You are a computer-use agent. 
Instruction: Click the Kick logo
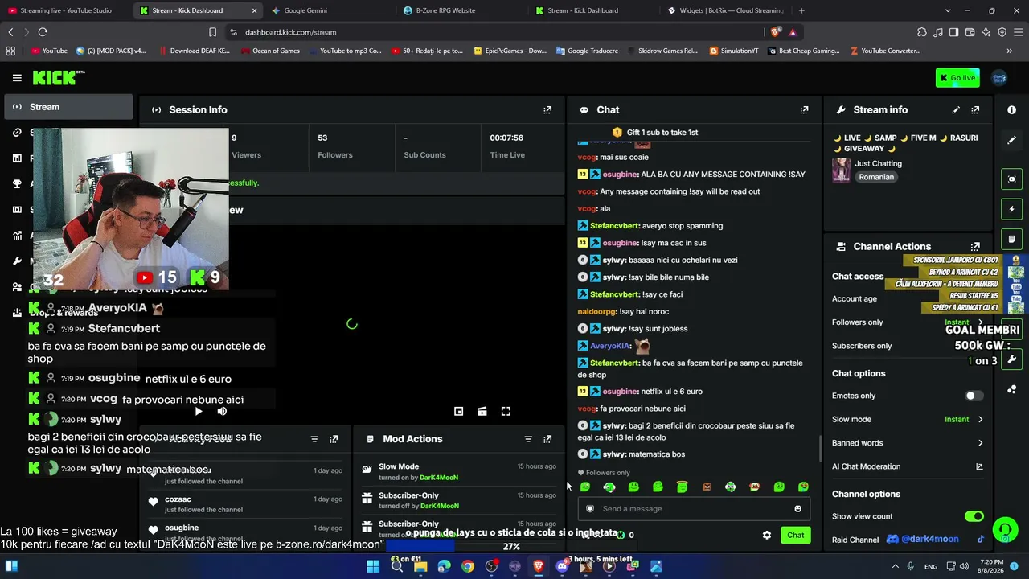click(58, 77)
